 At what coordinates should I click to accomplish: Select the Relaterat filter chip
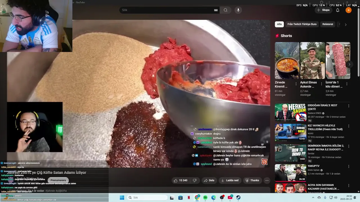328,24
